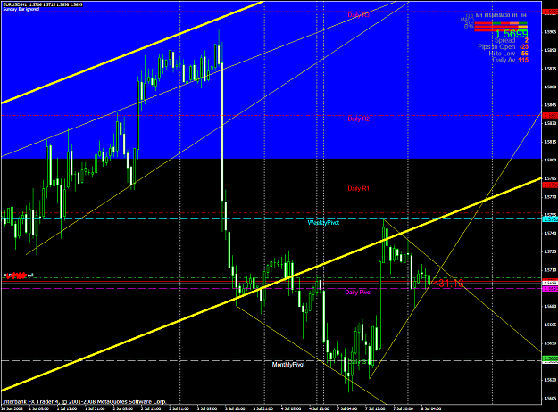
Task: Click the Pips to Open value -25
Action: coord(523,47)
